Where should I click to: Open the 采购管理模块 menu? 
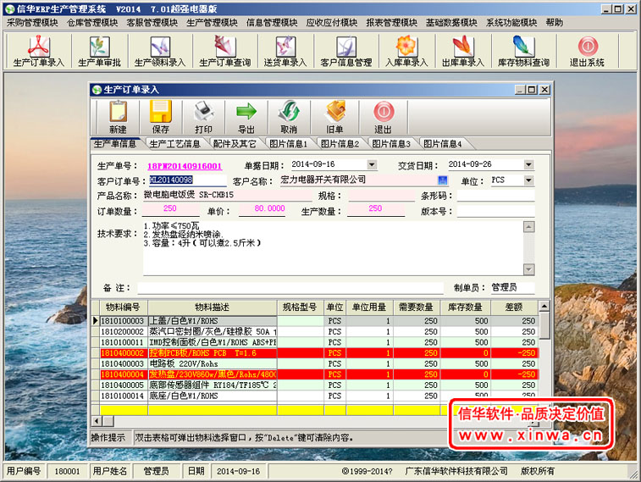pos(32,23)
